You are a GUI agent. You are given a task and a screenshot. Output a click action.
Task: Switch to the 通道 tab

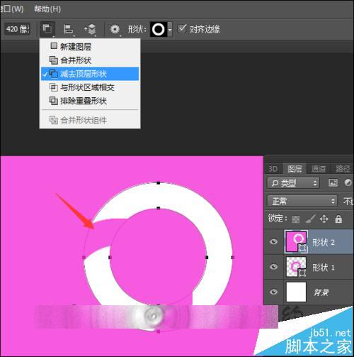click(319, 169)
